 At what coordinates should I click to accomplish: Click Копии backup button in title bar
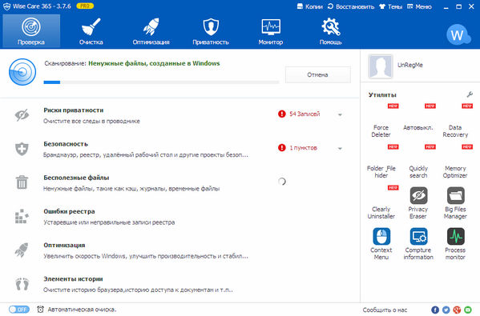tap(310, 6)
